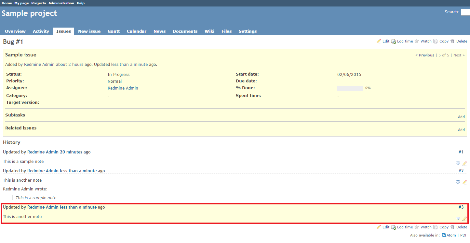Image resolution: width=470 pixels, height=243 pixels.
Task: Click the % Done progress bar
Action: click(x=350, y=88)
